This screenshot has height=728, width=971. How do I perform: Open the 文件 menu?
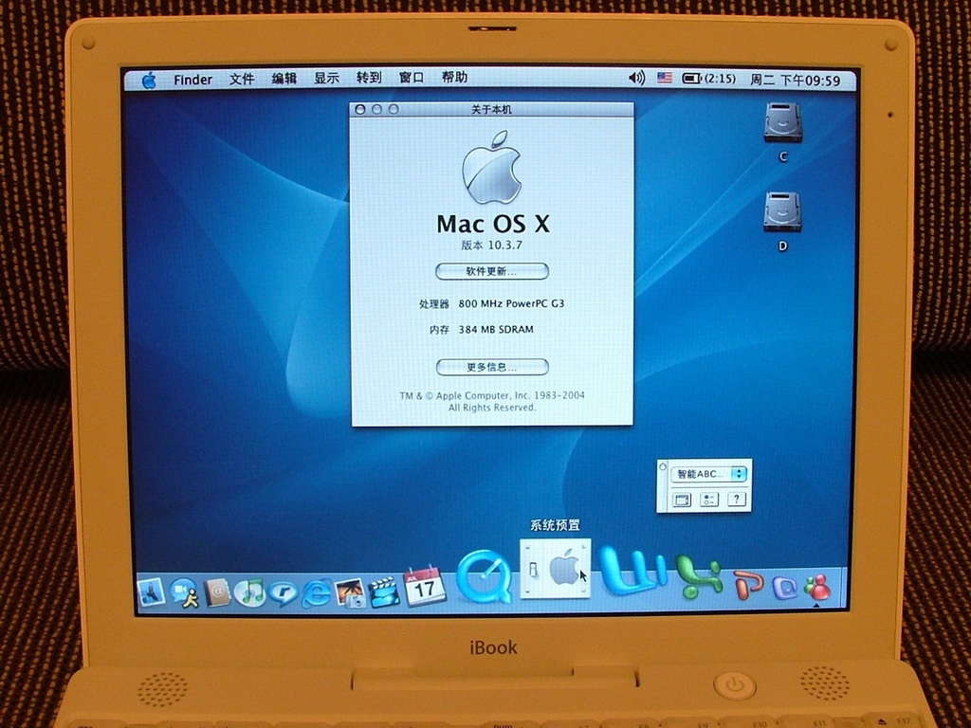[242, 79]
